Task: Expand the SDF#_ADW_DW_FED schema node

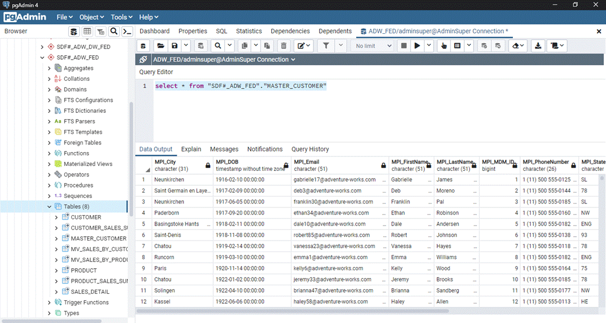Action: coord(42,46)
